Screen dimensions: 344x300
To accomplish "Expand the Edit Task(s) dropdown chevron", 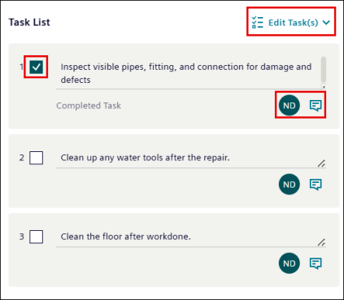I will click(326, 23).
